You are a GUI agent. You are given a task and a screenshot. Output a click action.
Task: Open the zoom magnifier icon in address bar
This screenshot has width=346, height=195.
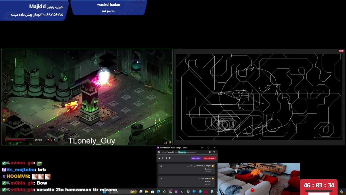point(214,152)
